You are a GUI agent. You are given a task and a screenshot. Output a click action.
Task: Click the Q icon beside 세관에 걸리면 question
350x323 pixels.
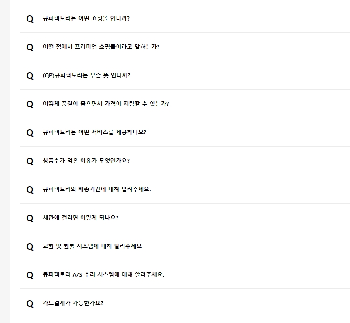(x=30, y=218)
